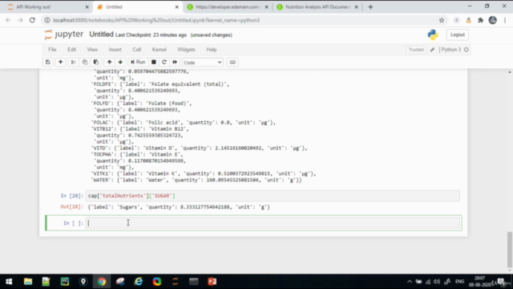
Task: Open the Cell menu
Action: click(x=137, y=50)
